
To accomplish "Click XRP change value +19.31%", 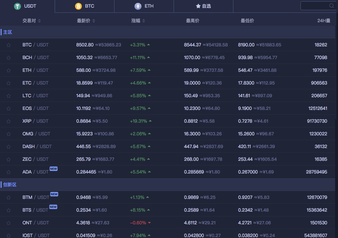I will pos(138,121).
